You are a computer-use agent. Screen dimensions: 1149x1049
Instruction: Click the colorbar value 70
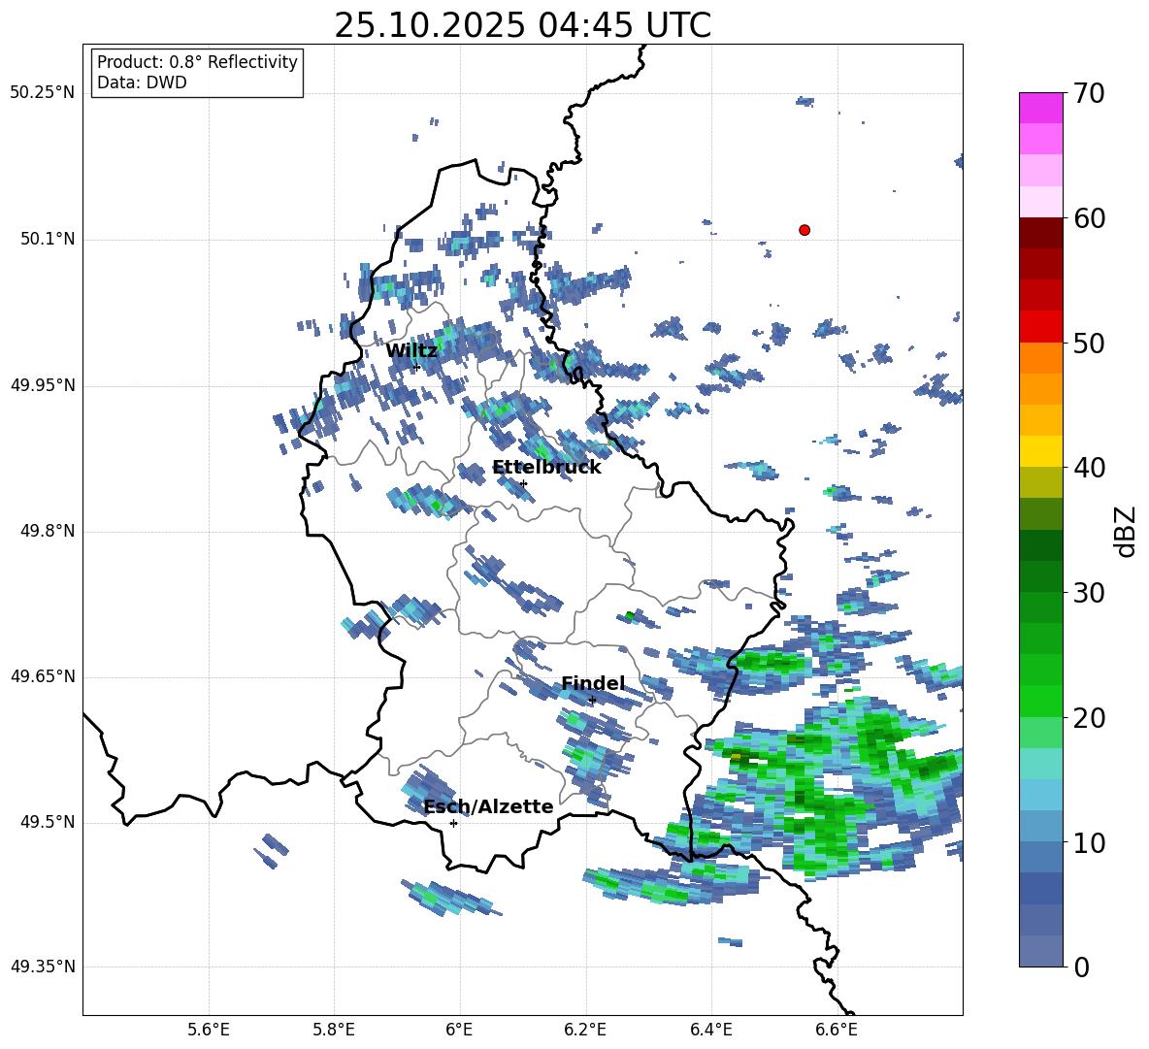1089,94
